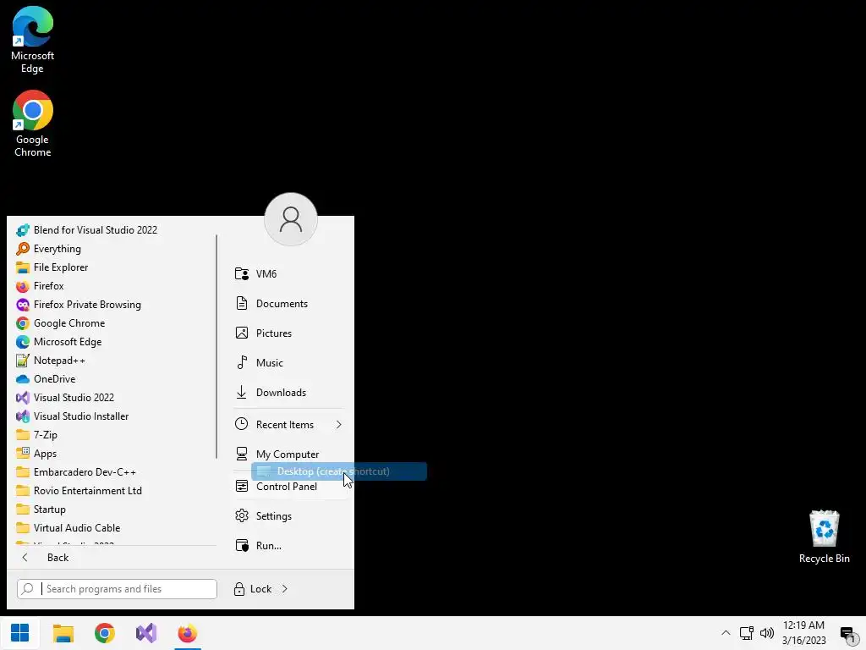
Task: Expand the power options arrow beside Lock
Action: 285,589
